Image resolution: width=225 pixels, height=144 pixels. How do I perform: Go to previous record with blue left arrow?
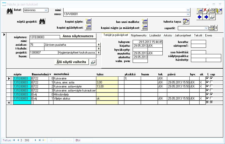tap(200, 17)
